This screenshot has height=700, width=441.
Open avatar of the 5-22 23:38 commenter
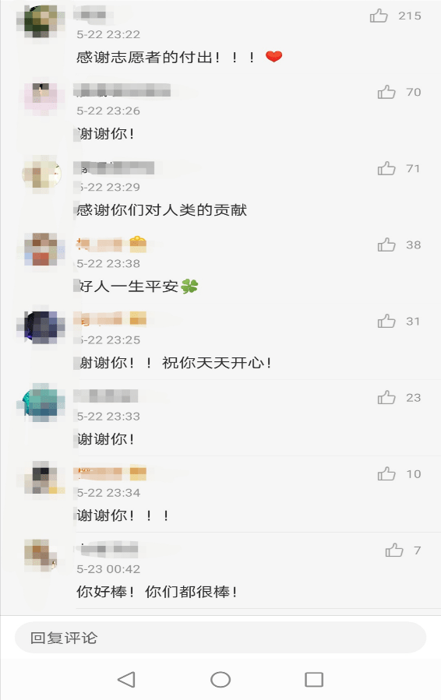click(41, 250)
